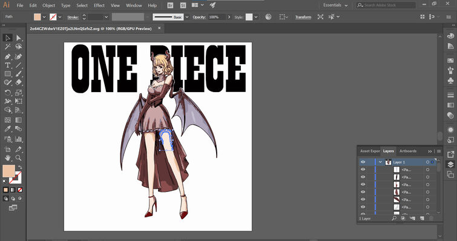Viewport: 457px width, 241px height.
Task: Switch to the Artboards tab
Action: coord(408,151)
